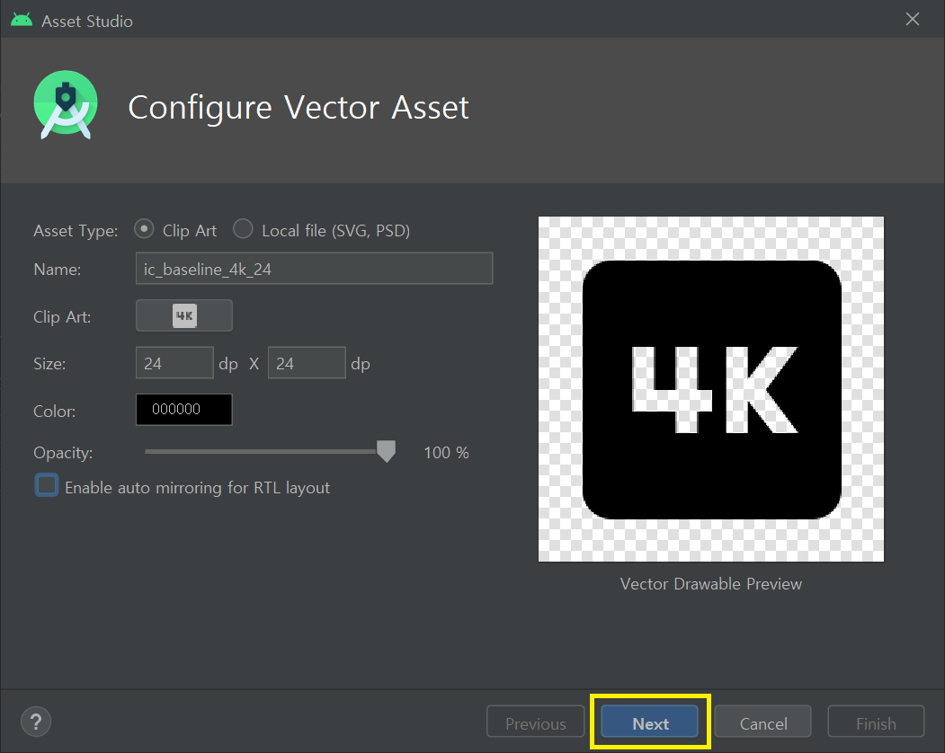
Task: Open the color picker from the 000000 swatch
Action: (183, 410)
